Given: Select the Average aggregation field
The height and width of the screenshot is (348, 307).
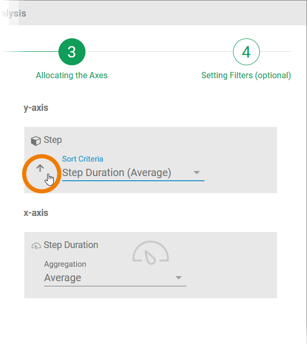Looking at the screenshot, I should tap(115, 278).
